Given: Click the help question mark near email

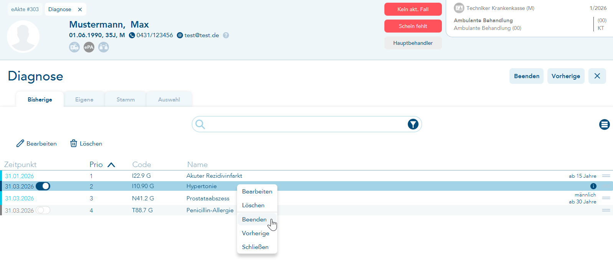Looking at the screenshot, I should 226,35.
